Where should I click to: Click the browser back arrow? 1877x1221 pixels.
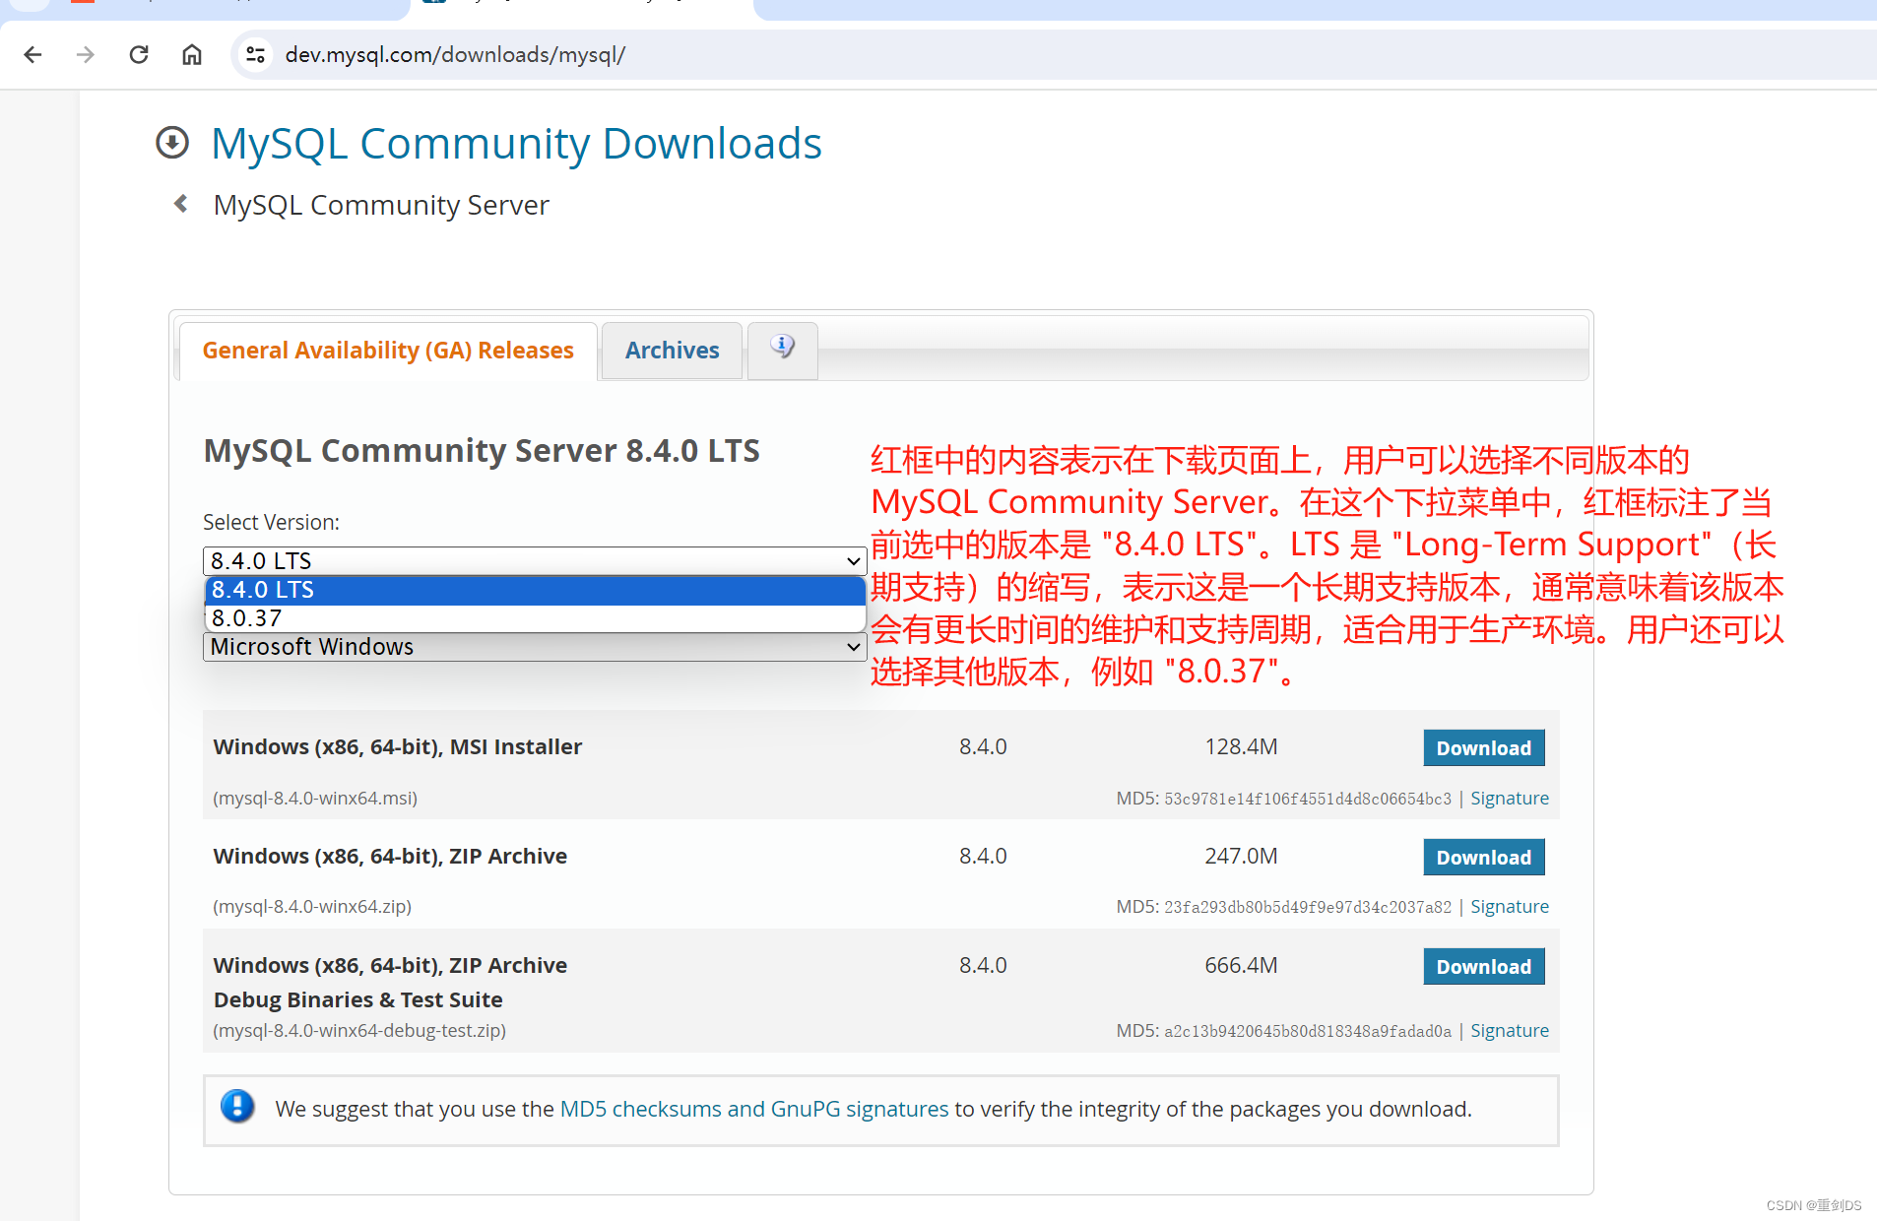click(x=32, y=55)
